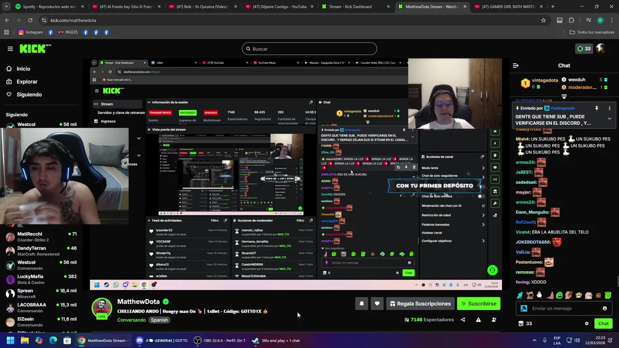Open the Steam Stfu and play taskbar item
The width and height of the screenshot is (619, 348).
click(x=277, y=340)
